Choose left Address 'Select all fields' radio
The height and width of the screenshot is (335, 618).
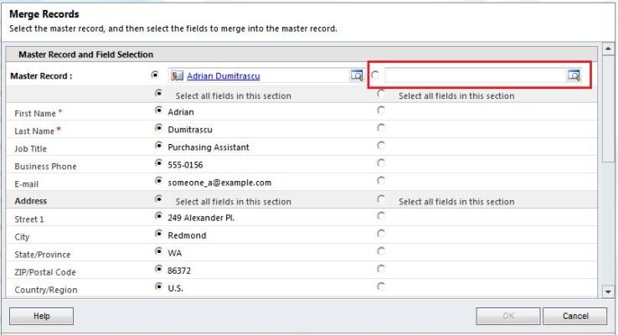(158, 198)
